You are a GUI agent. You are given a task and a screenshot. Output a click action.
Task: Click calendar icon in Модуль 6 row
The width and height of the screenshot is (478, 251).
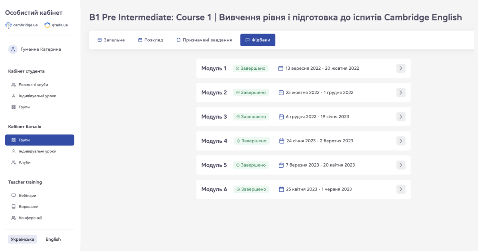282,189
